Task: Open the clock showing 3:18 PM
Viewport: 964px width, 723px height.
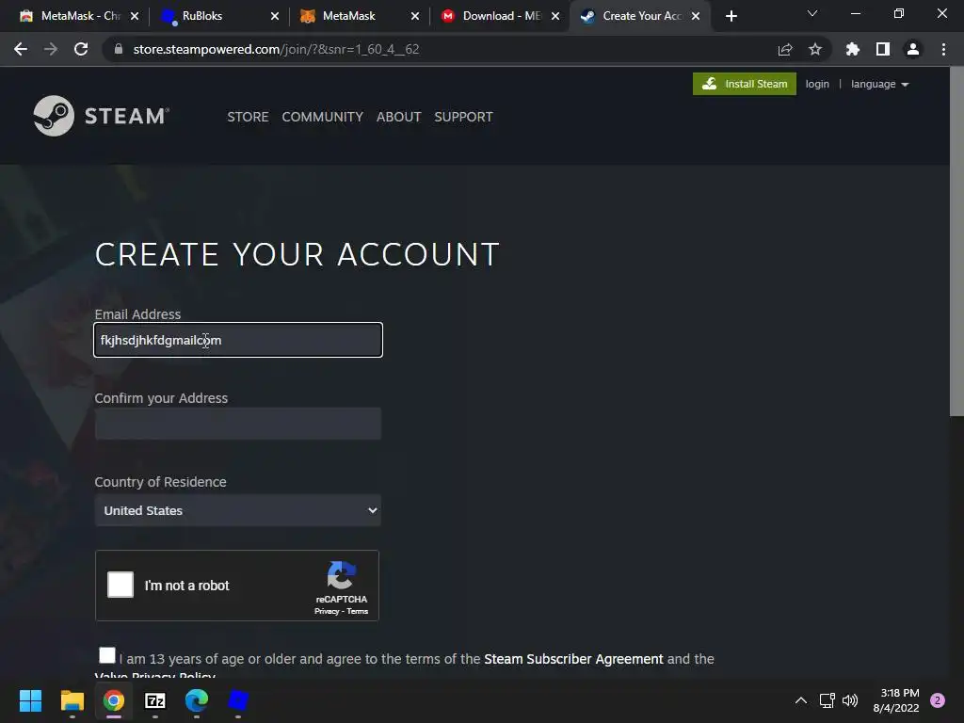Action: pos(896,700)
